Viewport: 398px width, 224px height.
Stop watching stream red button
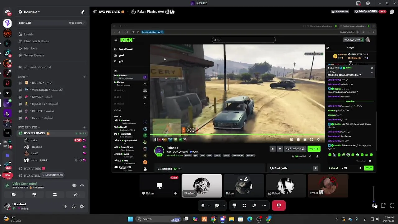click(x=279, y=205)
